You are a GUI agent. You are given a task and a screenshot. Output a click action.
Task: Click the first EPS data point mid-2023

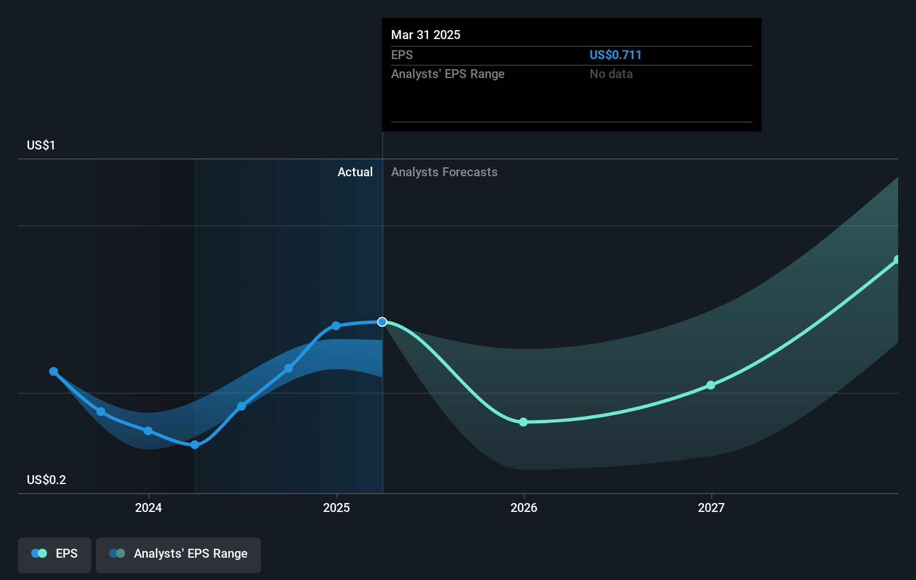54,371
